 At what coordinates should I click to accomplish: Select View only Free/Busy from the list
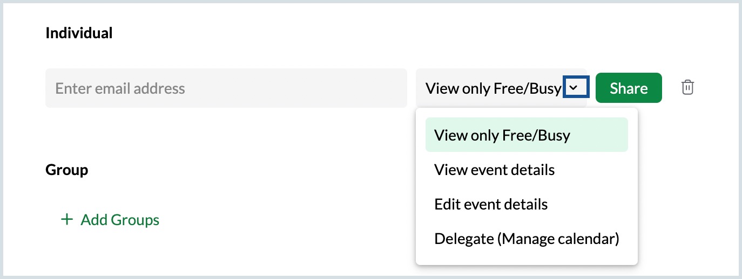[x=502, y=135]
